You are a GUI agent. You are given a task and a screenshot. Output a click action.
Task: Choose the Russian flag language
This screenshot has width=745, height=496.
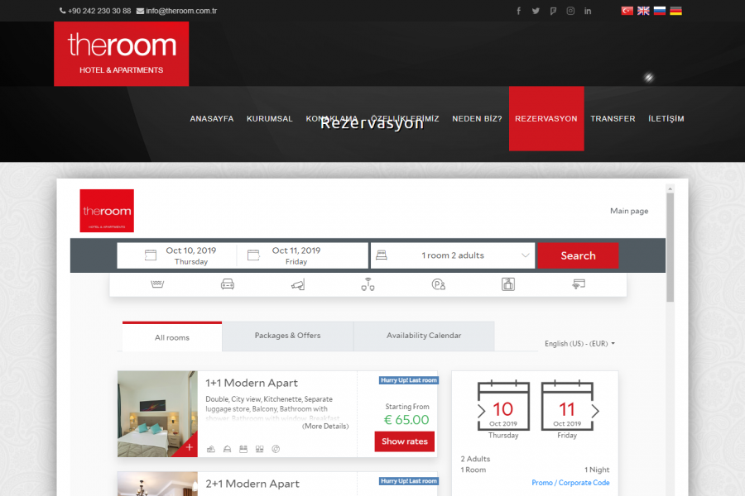(660, 11)
